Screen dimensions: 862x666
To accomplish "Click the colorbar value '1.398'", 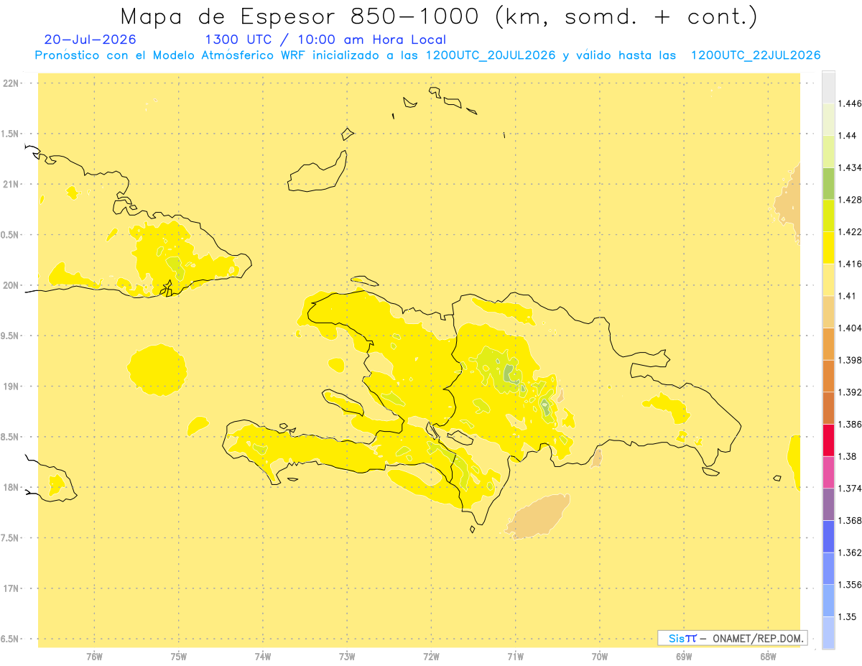I will click(850, 360).
